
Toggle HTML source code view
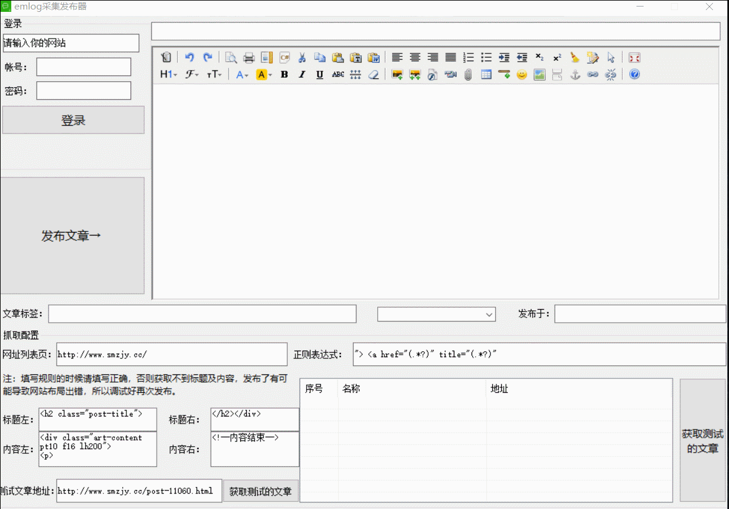[x=166, y=58]
